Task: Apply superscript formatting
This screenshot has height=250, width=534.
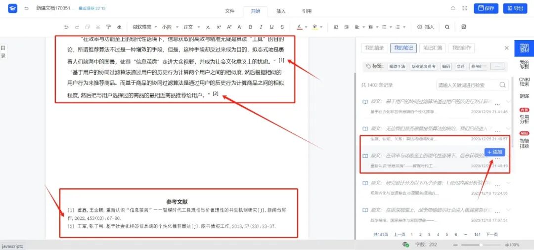Action: [219, 27]
